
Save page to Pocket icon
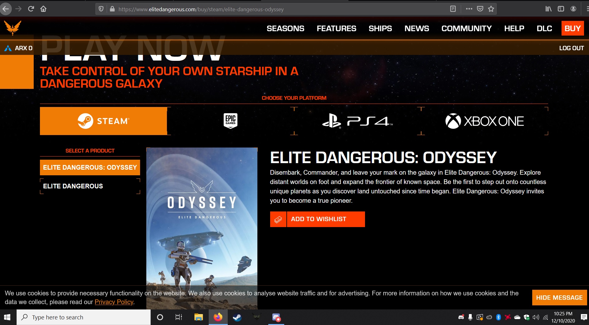480,9
